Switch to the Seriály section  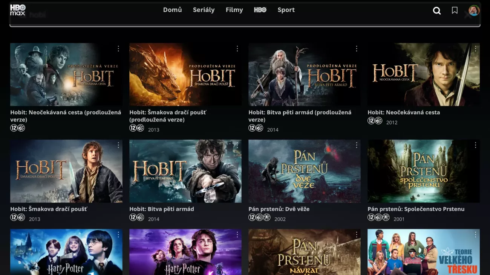pos(204,10)
